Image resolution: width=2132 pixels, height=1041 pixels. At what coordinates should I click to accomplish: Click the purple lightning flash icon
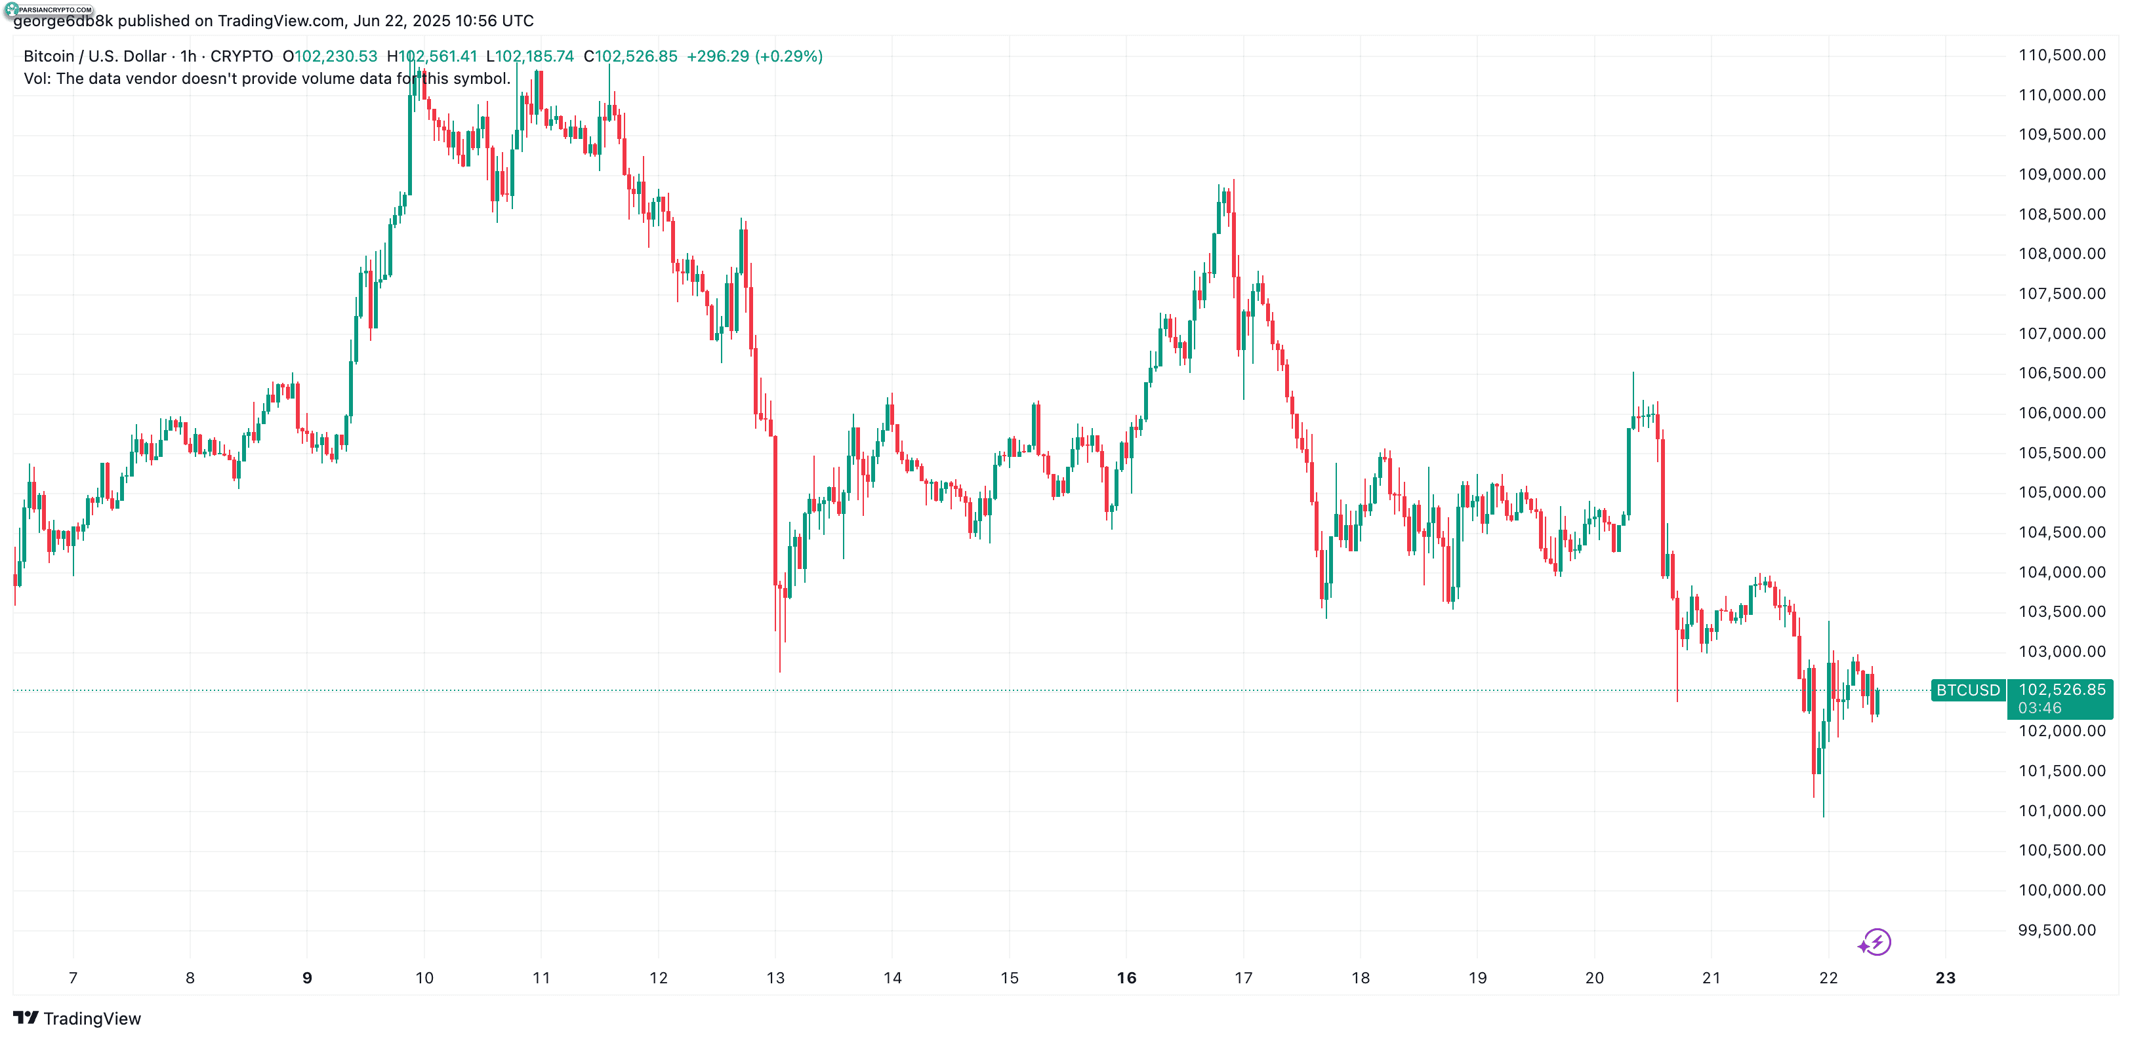point(1875,942)
